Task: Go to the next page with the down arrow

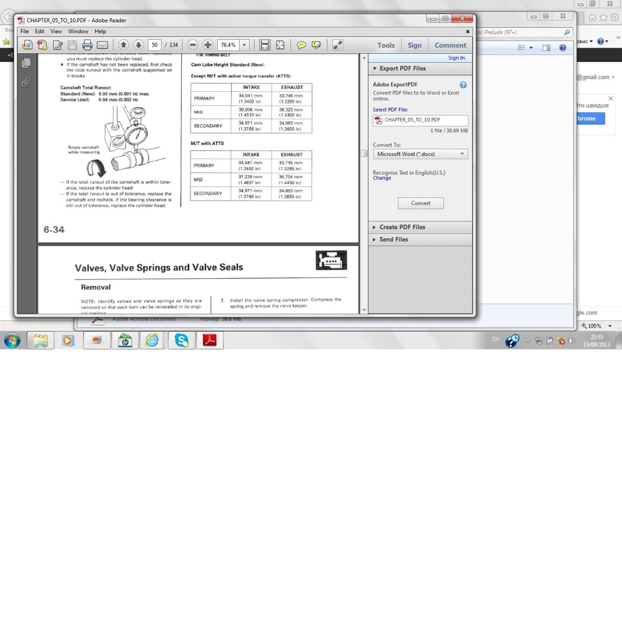Action: click(138, 45)
